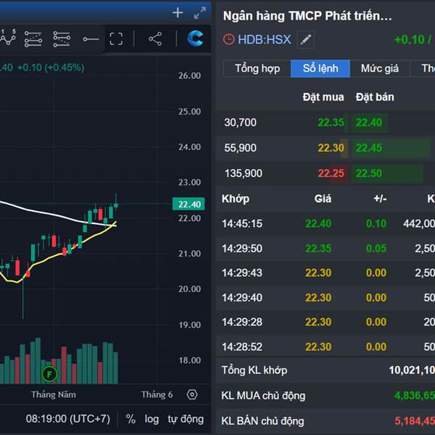Viewport: 435px width, 435px height.
Task: Click bid volume 30,700
Action: (240, 123)
